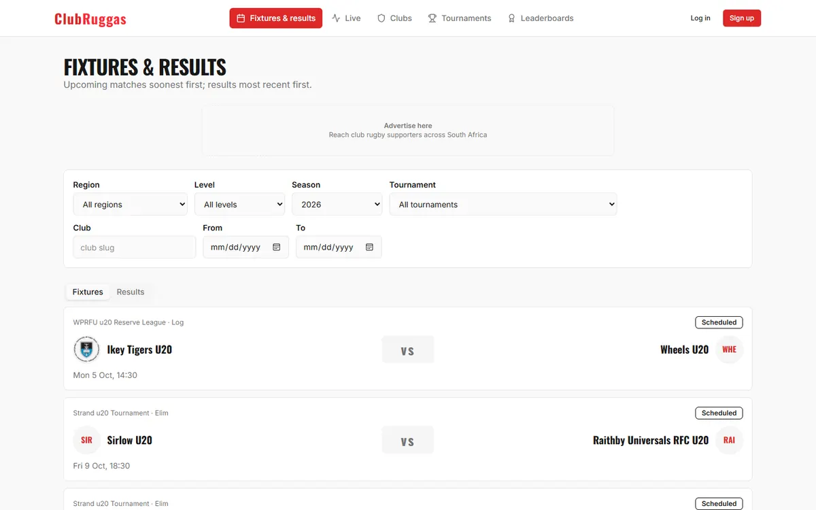Screen dimensions: 816x510
Task: Click the WHE team badge
Action: click(x=730, y=350)
